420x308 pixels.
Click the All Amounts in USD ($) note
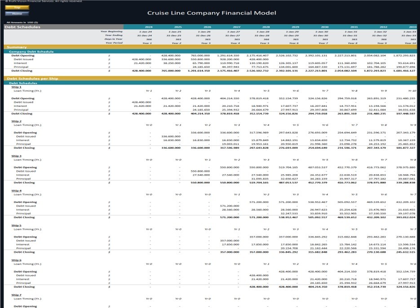22,22
